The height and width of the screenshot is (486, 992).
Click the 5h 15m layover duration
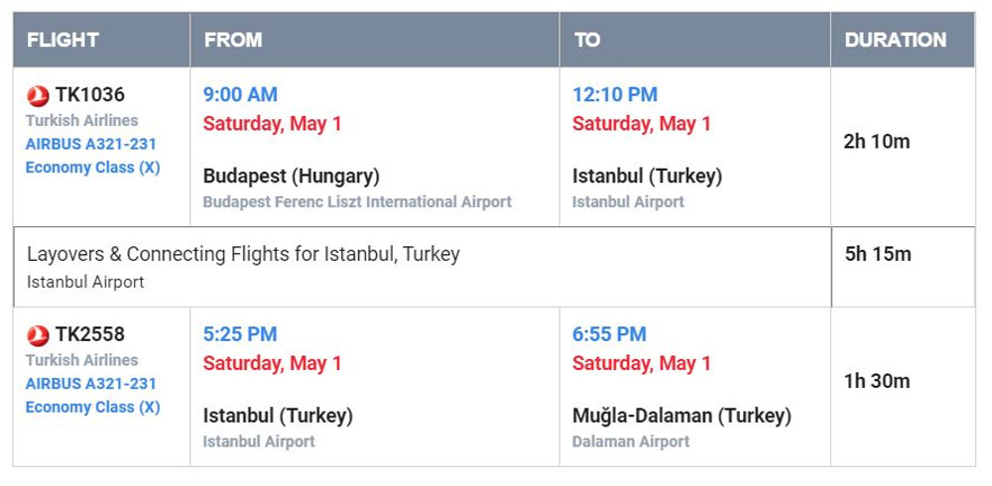pos(878,255)
